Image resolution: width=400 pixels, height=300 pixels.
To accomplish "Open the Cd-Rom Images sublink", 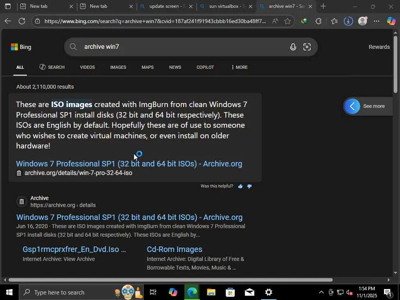I will [175, 249].
